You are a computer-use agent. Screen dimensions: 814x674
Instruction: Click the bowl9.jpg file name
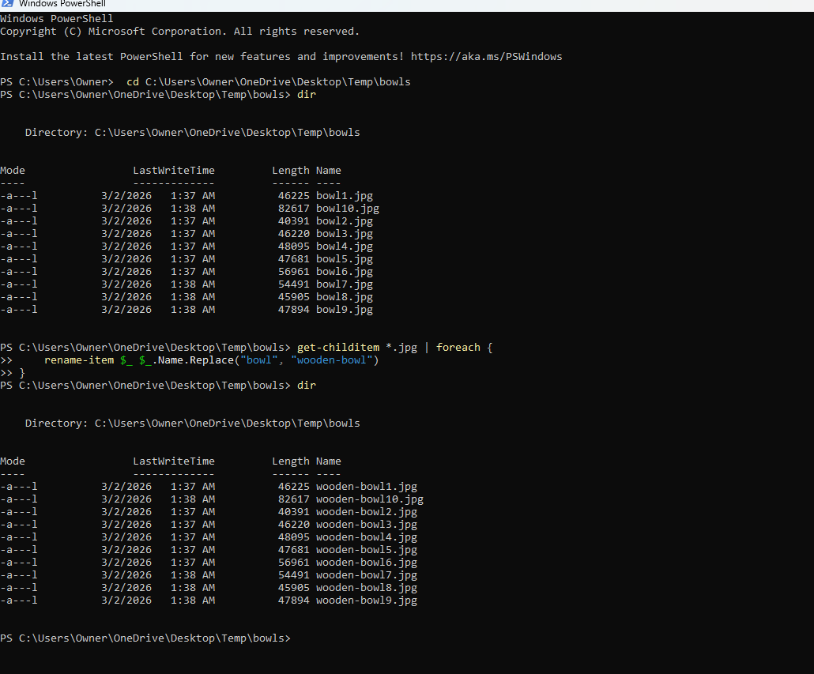click(344, 310)
